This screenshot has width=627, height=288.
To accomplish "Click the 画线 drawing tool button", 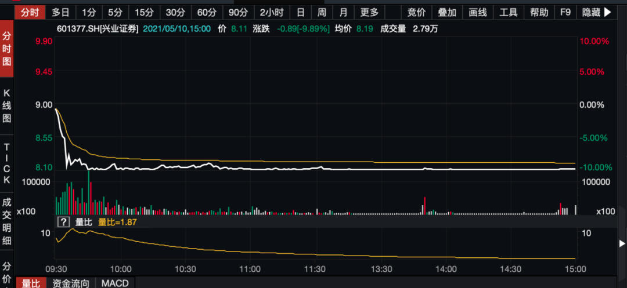I will pos(477,12).
